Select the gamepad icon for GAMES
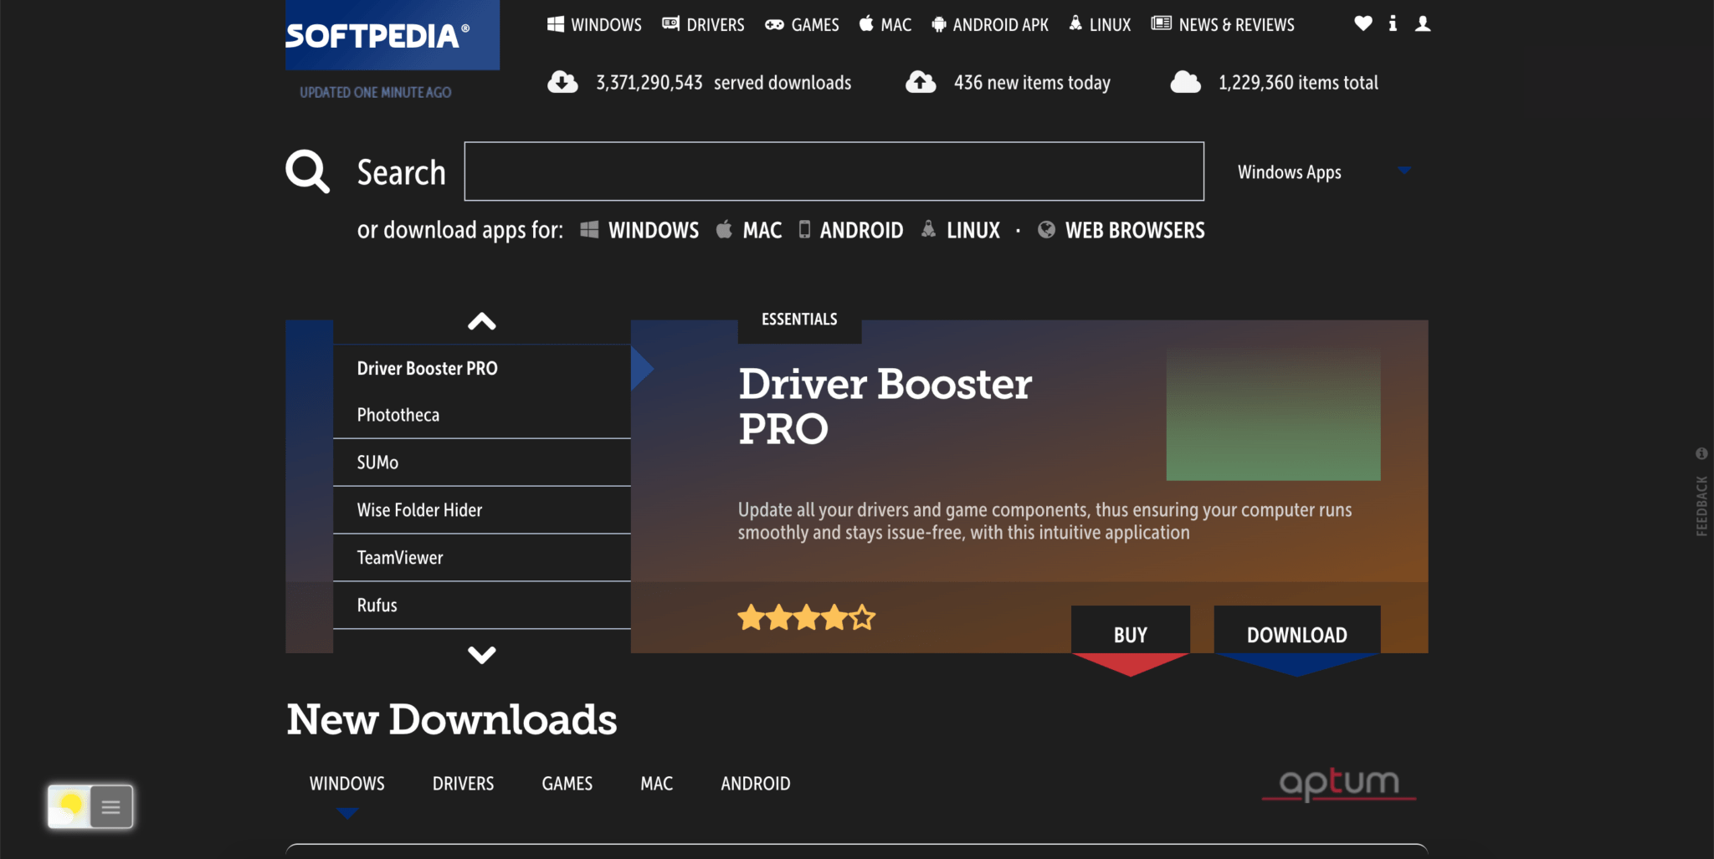Screen dimensions: 1714x859 [773, 24]
